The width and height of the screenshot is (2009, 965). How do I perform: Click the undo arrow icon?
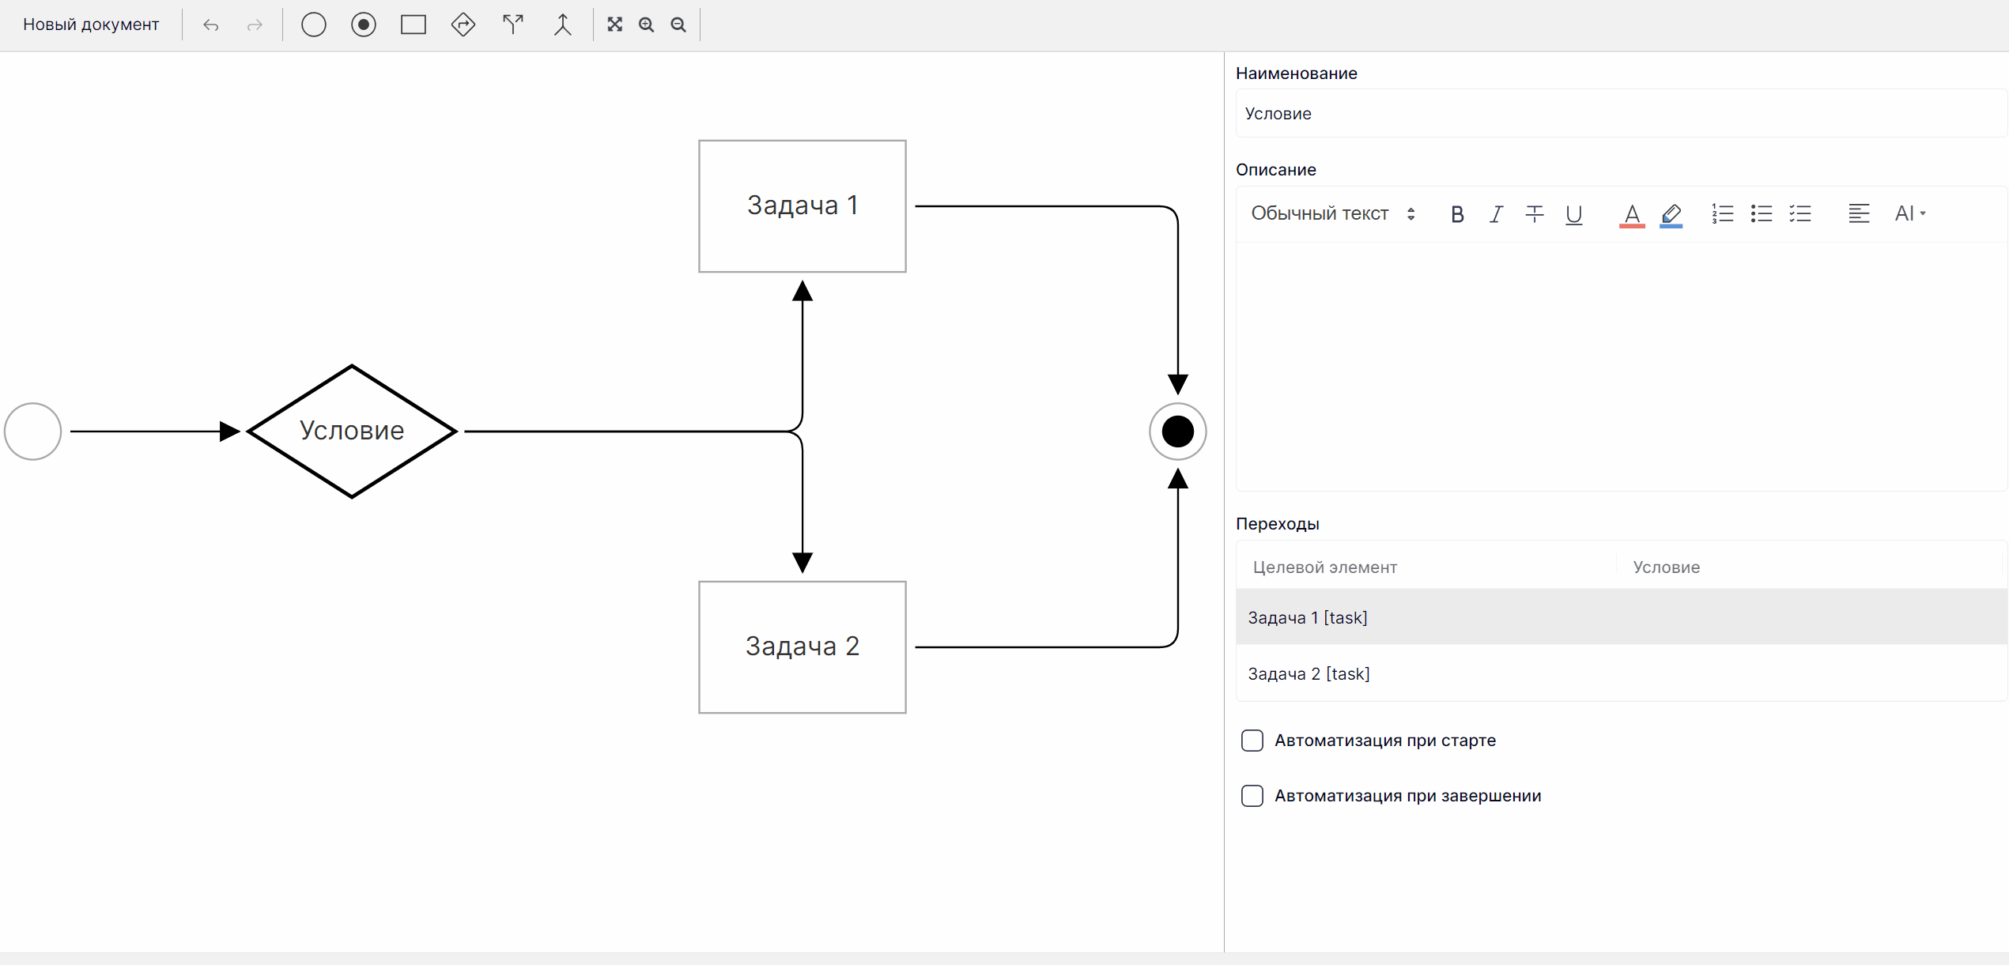pos(210,25)
